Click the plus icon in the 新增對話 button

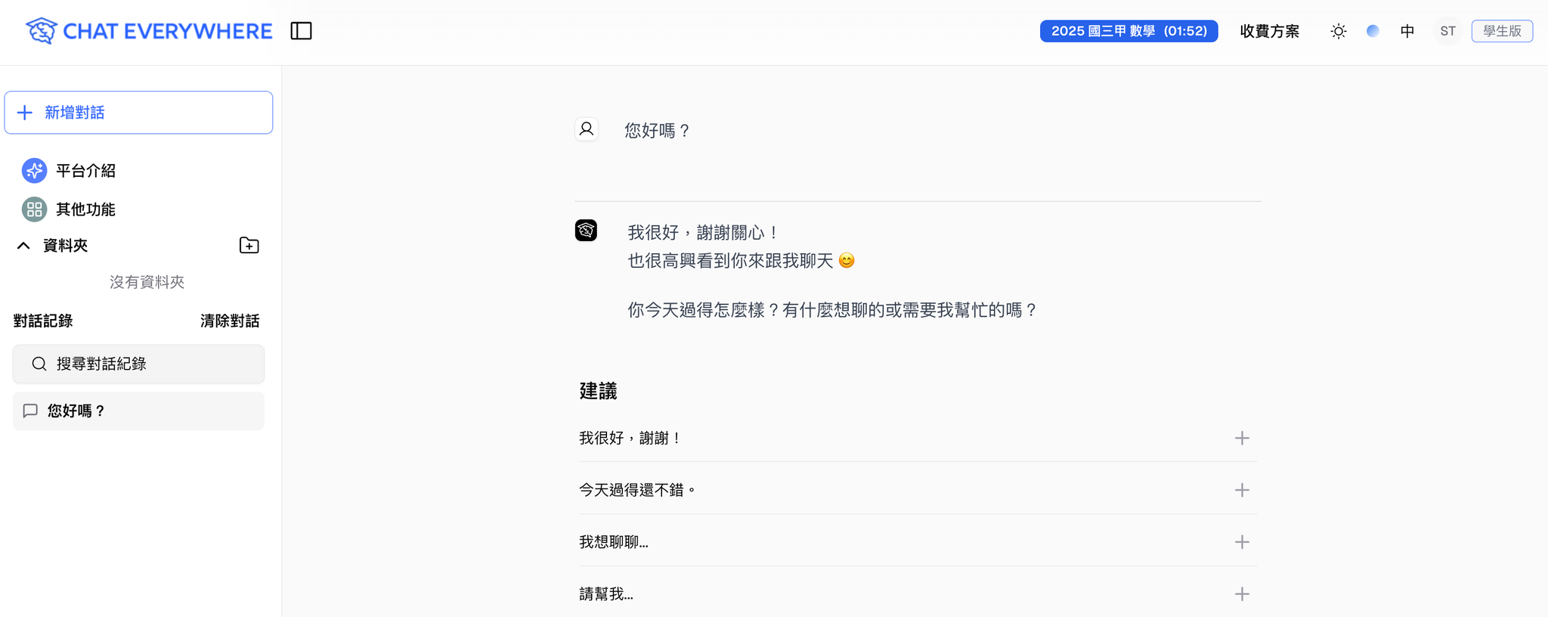point(25,113)
